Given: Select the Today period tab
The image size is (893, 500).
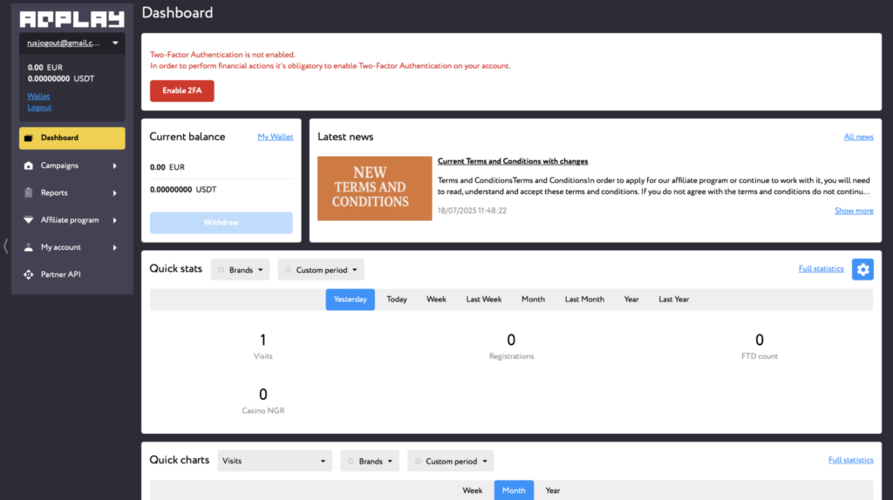Looking at the screenshot, I should point(397,299).
